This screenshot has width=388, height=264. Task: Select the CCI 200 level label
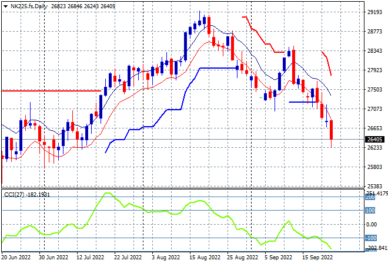click(x=370, y=197)
